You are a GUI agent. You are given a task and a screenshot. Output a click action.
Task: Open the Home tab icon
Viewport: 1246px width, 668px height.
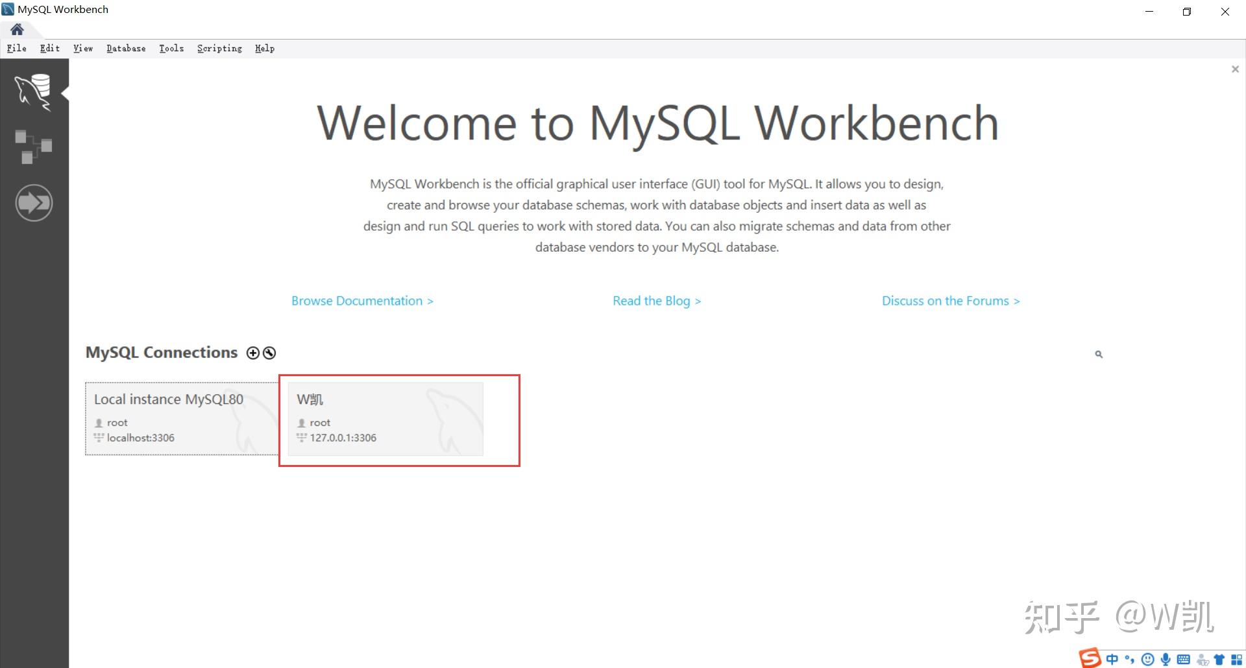point(18,29)
